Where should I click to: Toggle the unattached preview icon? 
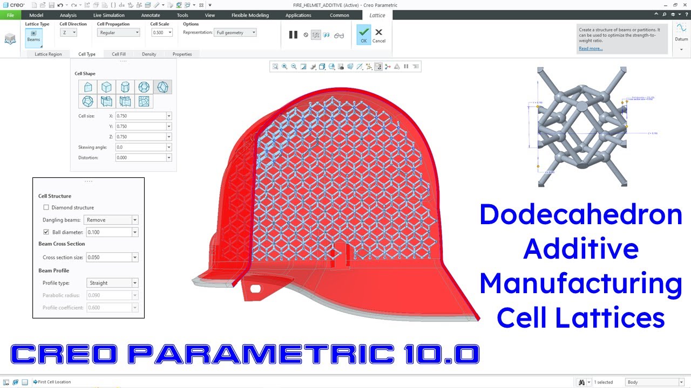[327, 35]
